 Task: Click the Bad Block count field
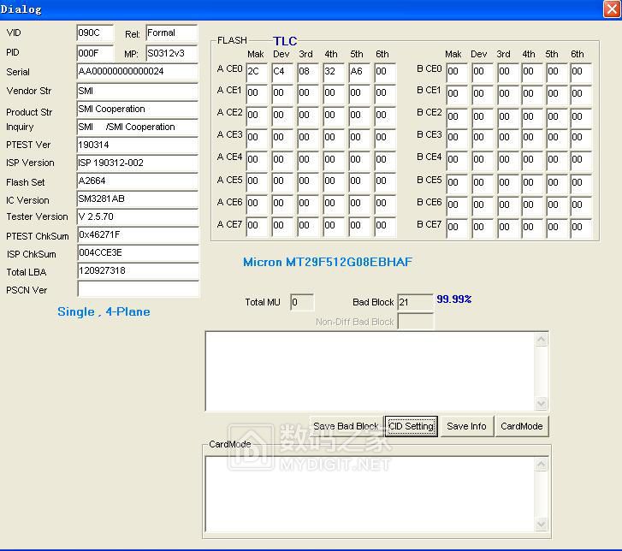tap(415, 302)
